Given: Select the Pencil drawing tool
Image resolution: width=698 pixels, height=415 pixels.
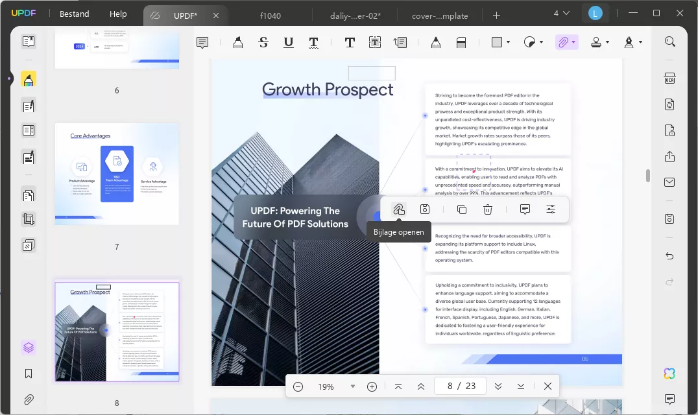Looking at the screenshot, I should pos(436,42).
